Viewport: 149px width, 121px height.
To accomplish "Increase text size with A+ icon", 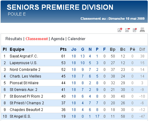I will [x=120, y=30].
